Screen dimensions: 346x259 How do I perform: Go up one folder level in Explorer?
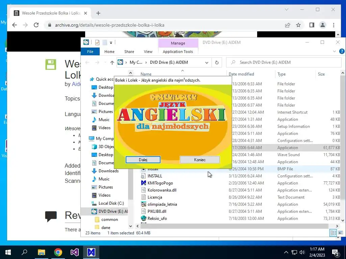click(112, 62)
